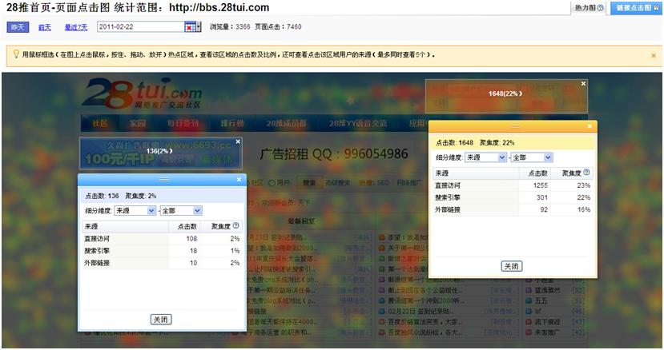Click 家园 nav item in heatmap page
Image resolution: width=664 pixels, height=350 pixels.
coord(138,123)
